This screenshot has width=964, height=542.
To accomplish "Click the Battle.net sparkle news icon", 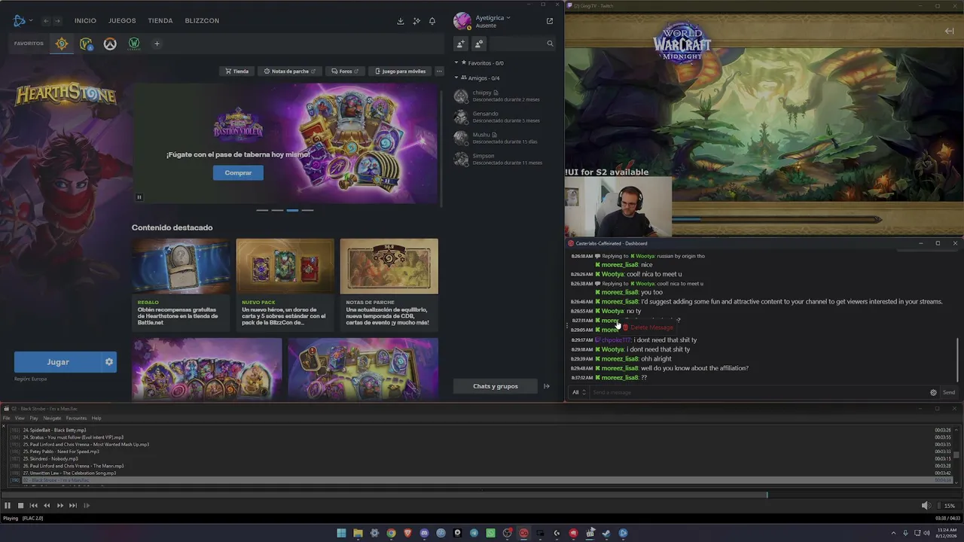I will pyautogui.click(x=416, y=21).
